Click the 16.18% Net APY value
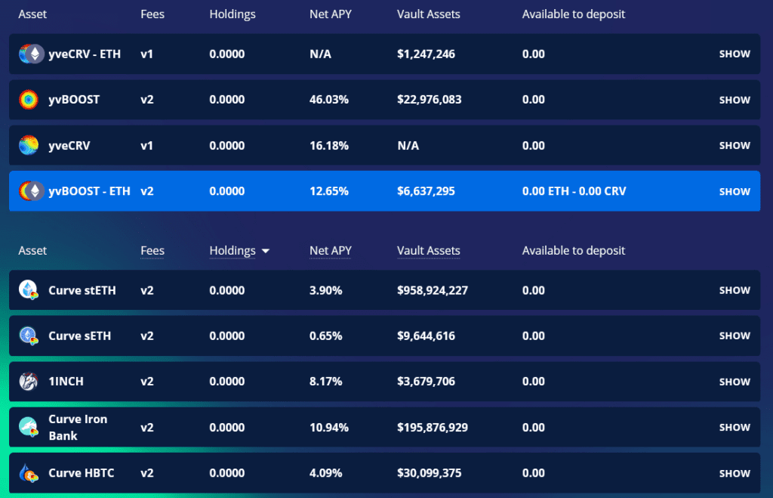Image resolution: width=773 pixels, height=498 pixels. tap(329, 146)
